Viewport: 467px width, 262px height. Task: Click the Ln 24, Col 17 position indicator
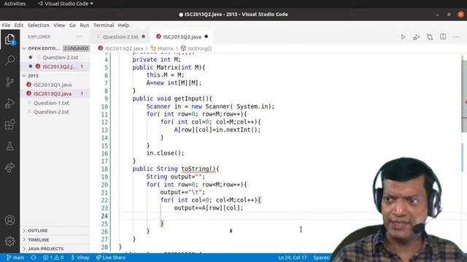point(292,258)
